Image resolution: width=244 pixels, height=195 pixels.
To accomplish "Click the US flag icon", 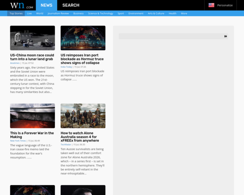I will click(x=211, y=5).
